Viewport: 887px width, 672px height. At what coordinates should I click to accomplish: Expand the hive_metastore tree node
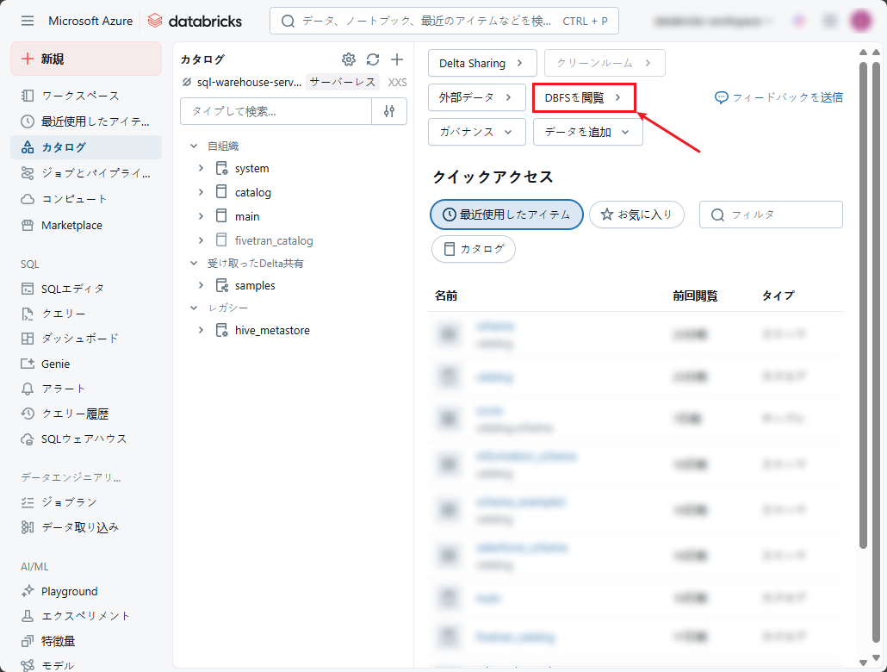click(201, 330)
